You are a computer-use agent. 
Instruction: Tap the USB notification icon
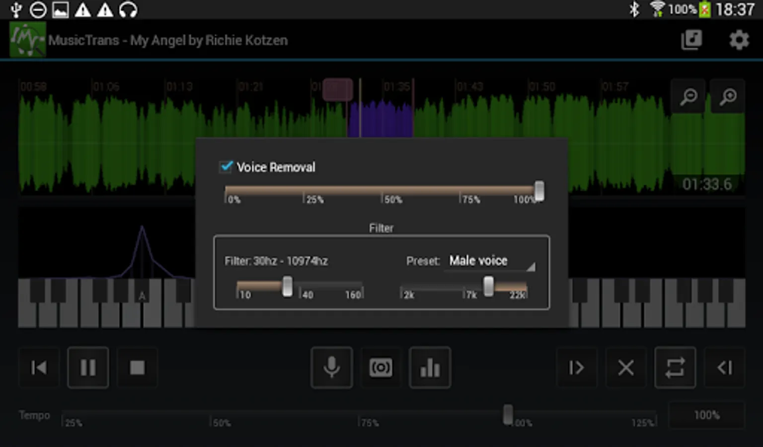(x=16, y=9)
